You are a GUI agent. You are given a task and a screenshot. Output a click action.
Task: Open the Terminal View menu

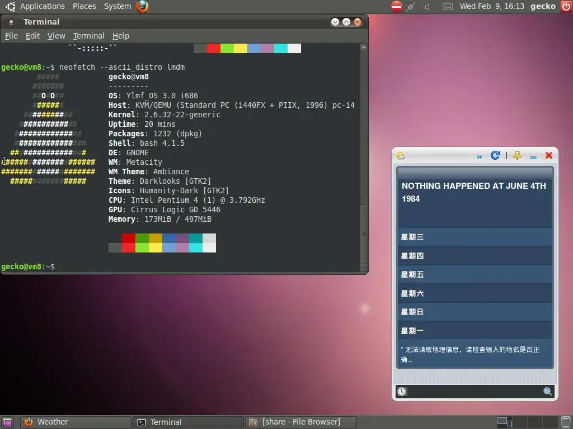click(x=57, y=36)
